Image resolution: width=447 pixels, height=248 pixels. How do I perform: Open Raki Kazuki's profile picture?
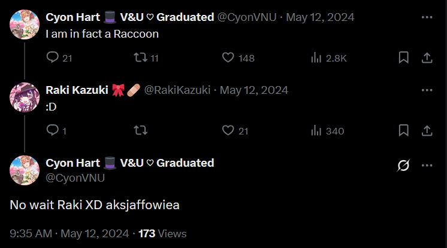tap(25, 97)
